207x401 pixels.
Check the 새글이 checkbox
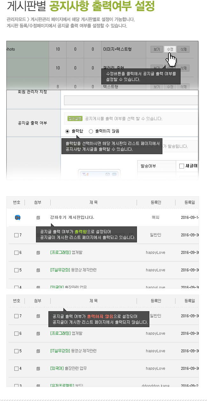pos(182,166)
